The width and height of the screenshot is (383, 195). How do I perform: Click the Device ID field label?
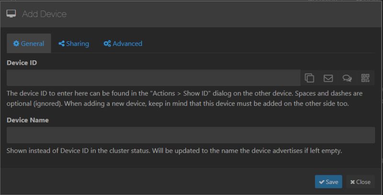click(x=22, y=63)
